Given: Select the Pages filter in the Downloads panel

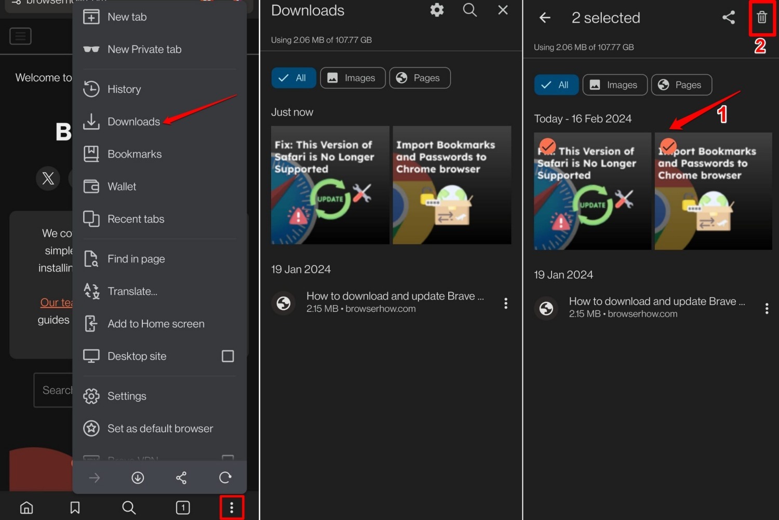Looking at the screenshot, I should (420, 78).
